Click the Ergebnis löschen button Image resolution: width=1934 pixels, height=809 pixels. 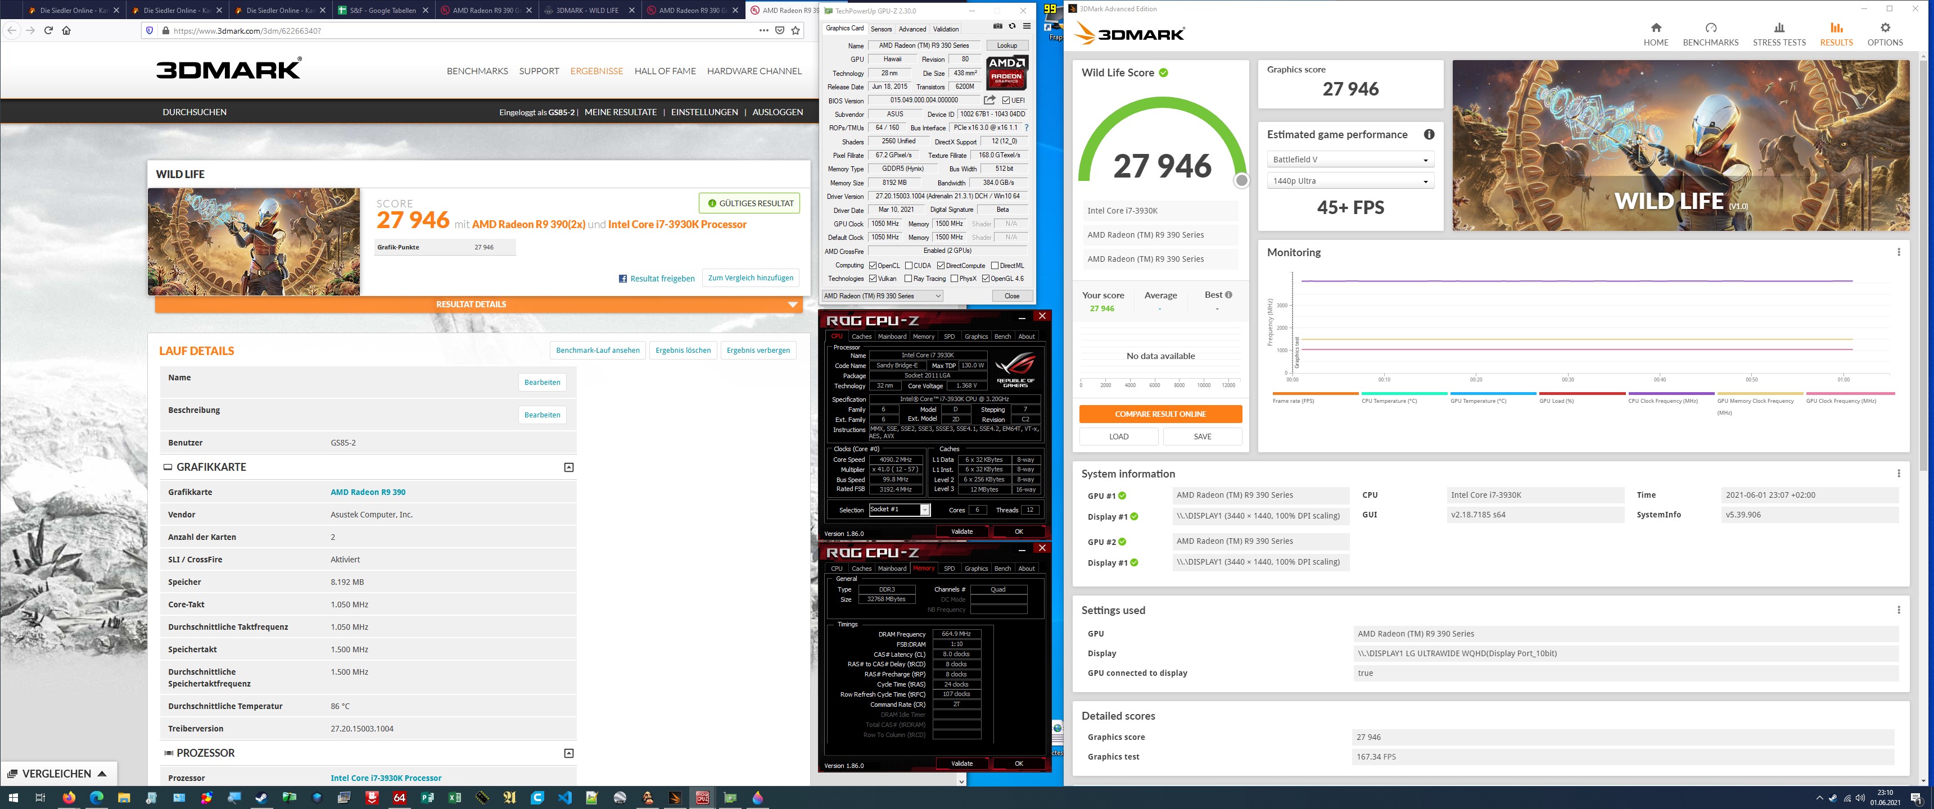pos(683,351)
